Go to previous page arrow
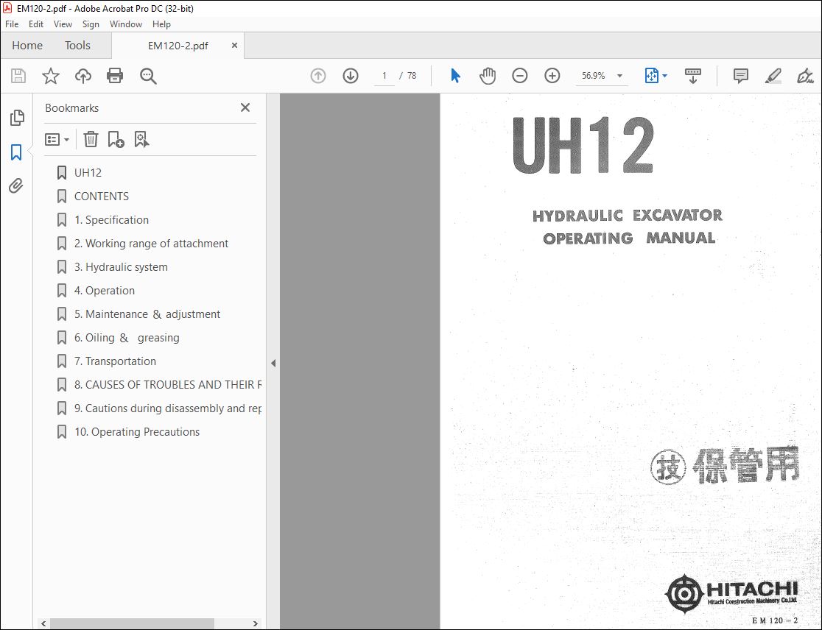The height and width of the screenshot is (630, 822). pos(318,76)
